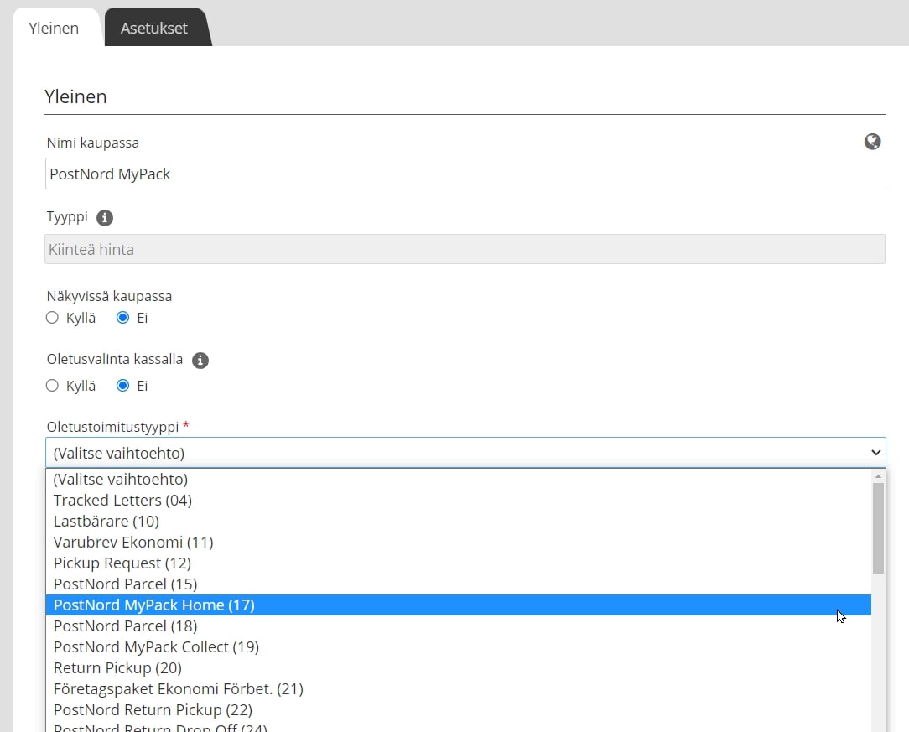
Task: Show the info icon beside Oletusvalinta kassalla
Action: click(200, 360)
